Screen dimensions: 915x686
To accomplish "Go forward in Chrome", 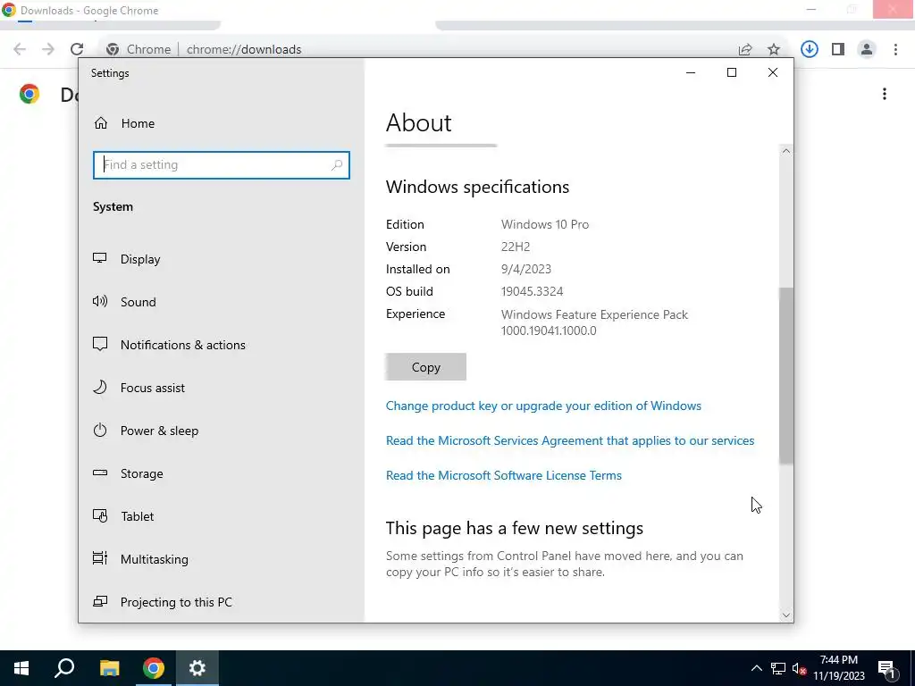I will pos(48,49).
